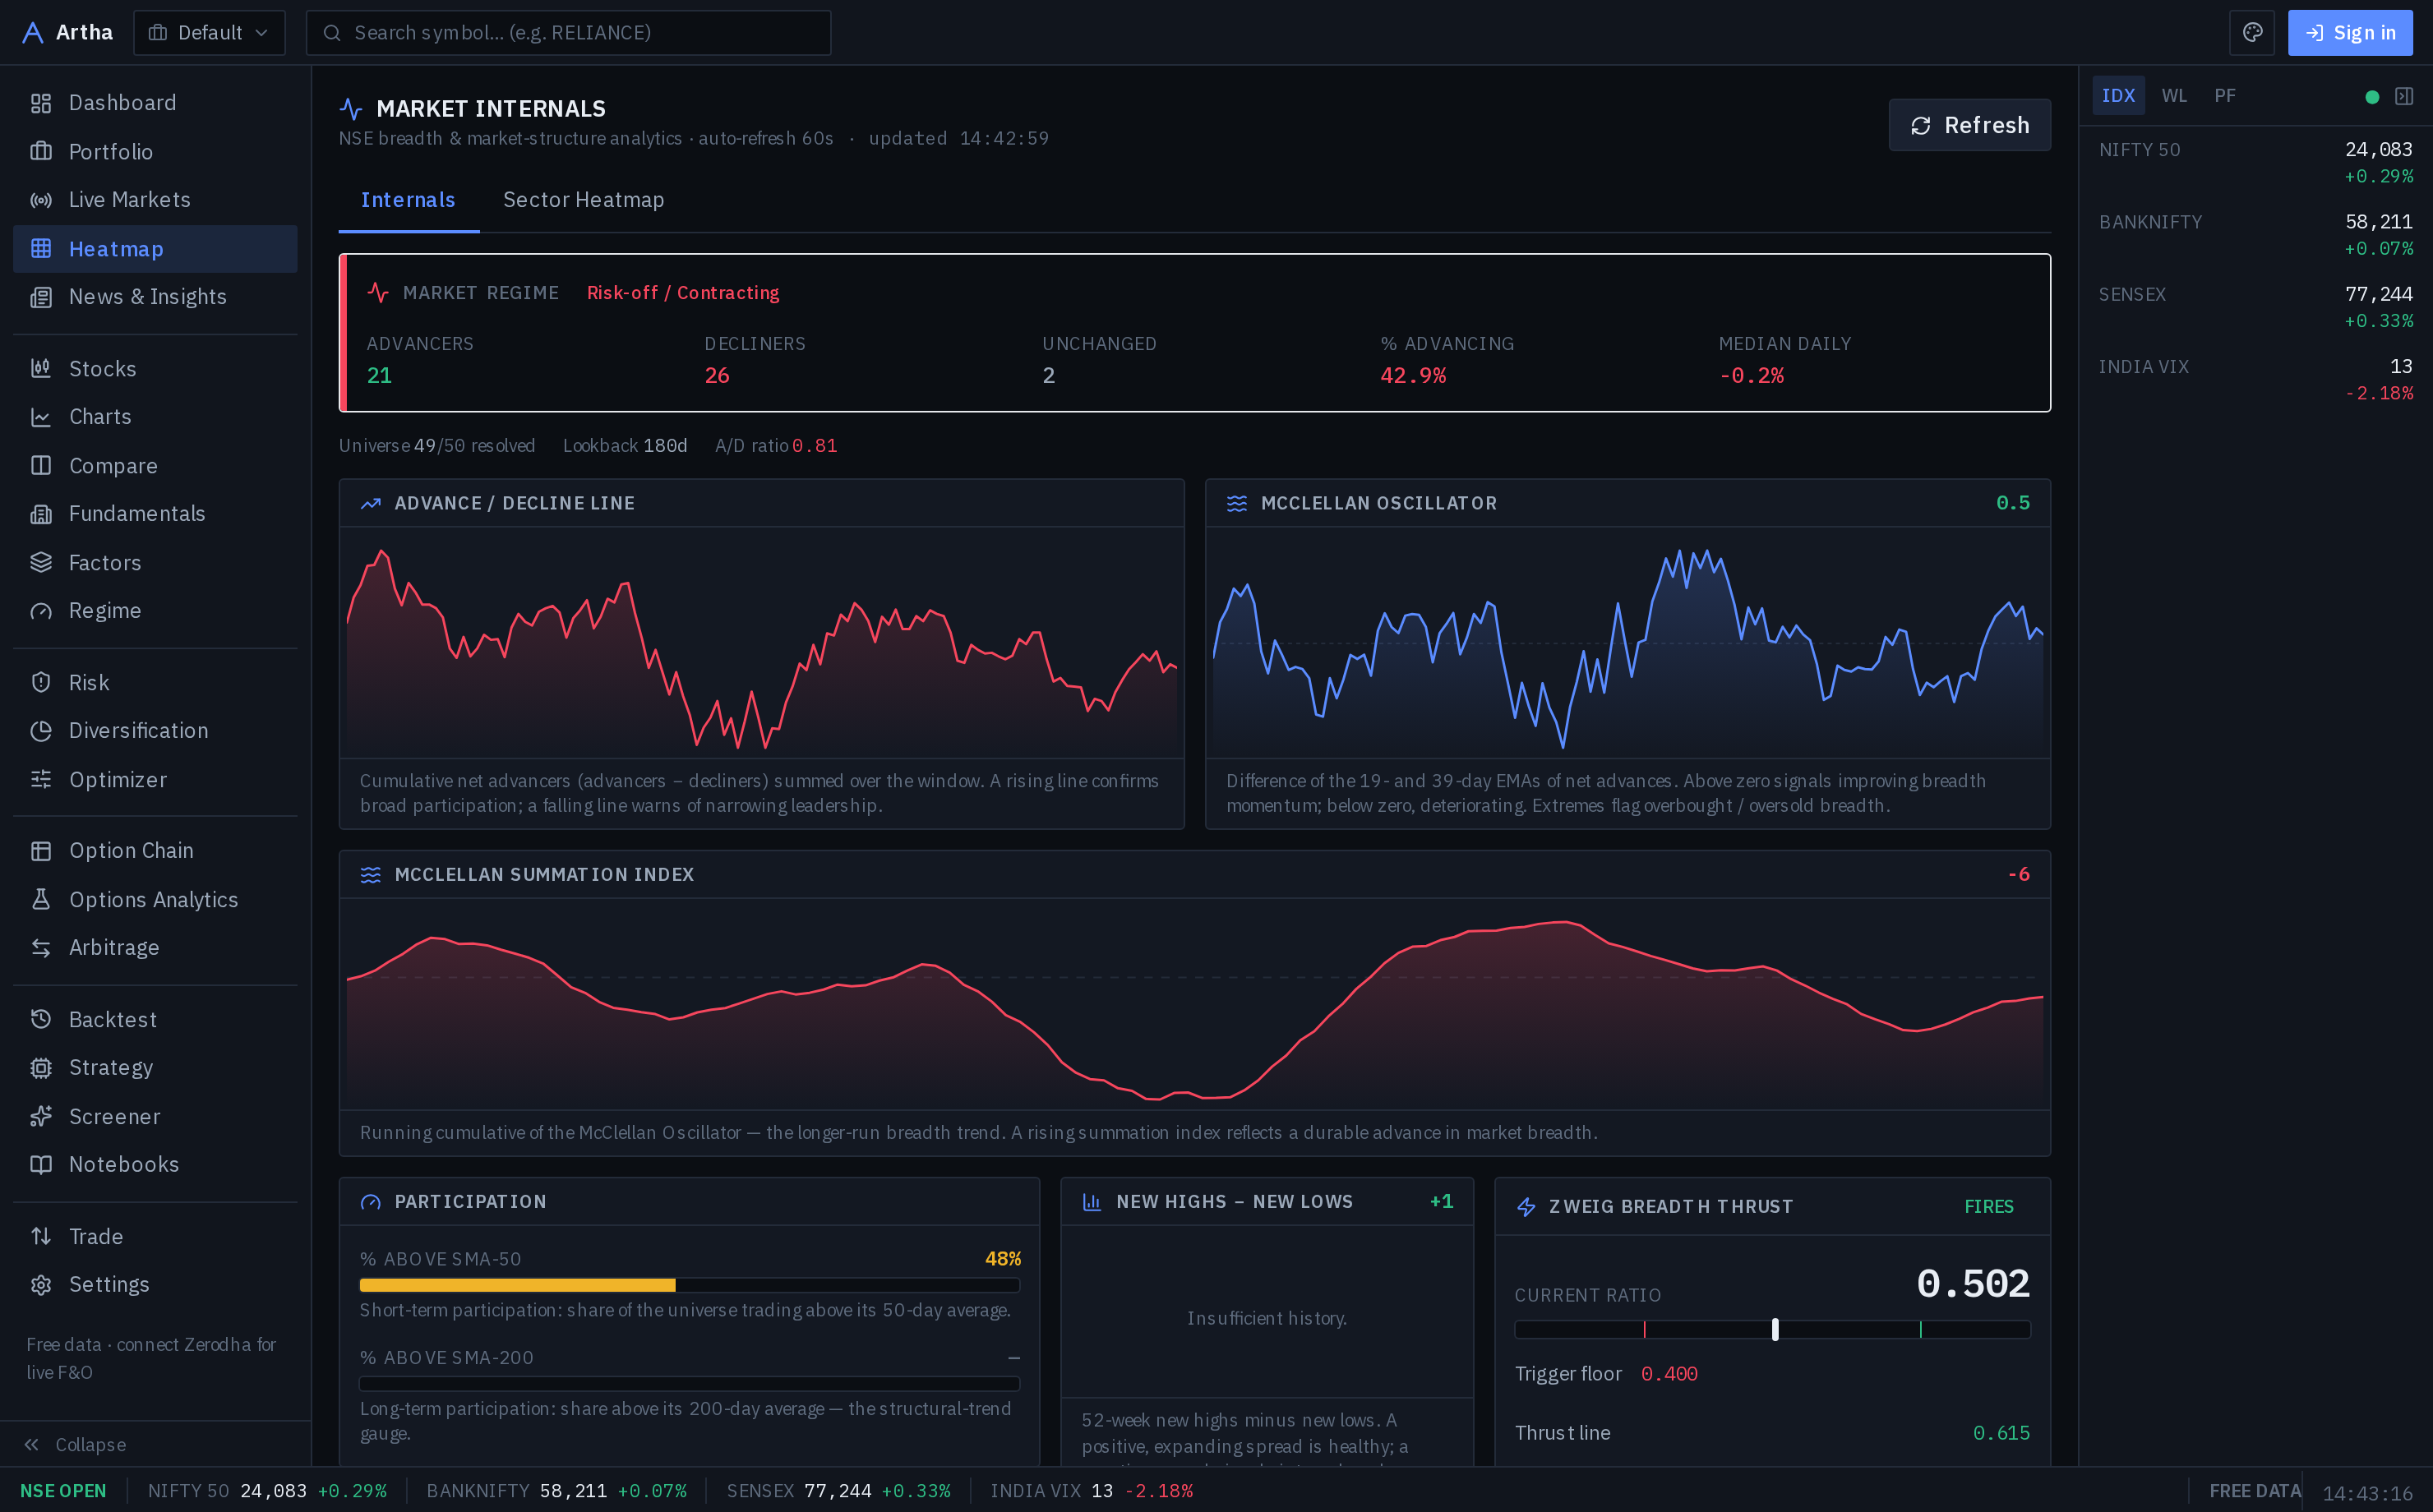Select the Live Markets broadcast icon

click(41, 200)
